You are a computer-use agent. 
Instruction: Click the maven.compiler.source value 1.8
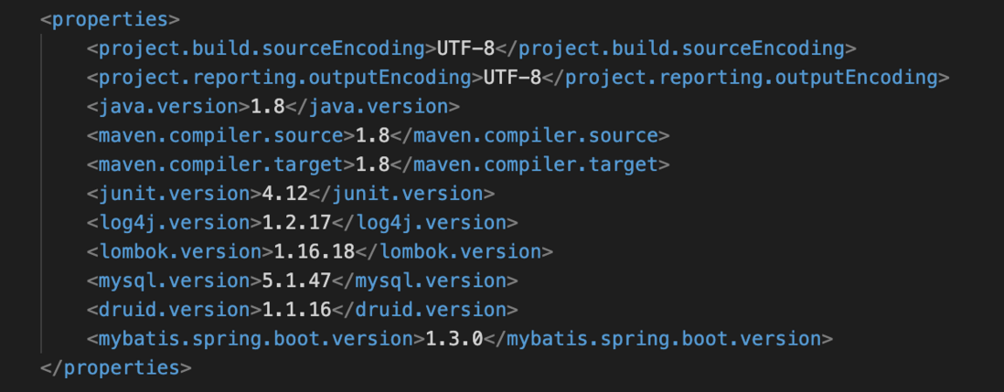click(x=373, y=135)
